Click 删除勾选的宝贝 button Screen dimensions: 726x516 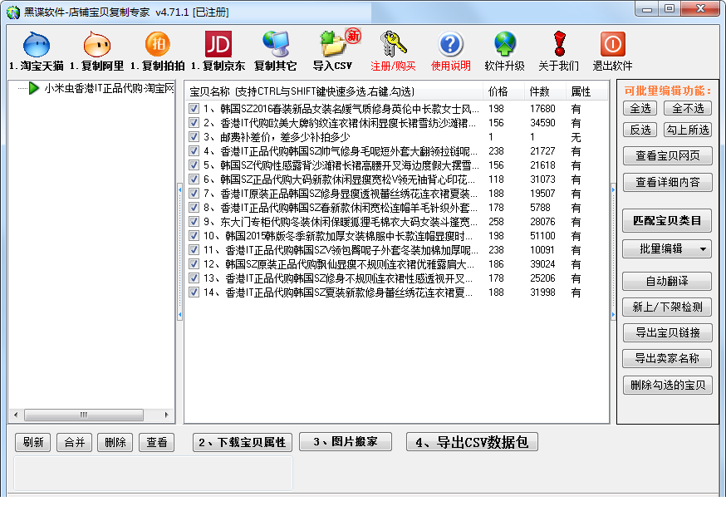[667, 385]
